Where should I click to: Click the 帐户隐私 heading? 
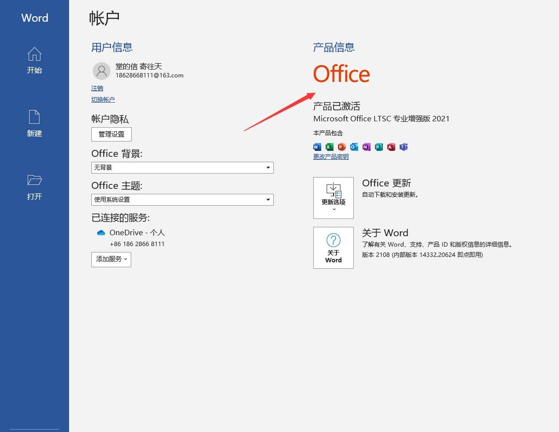110,119
